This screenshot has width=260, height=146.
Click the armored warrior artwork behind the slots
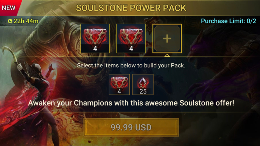(55, 38)
